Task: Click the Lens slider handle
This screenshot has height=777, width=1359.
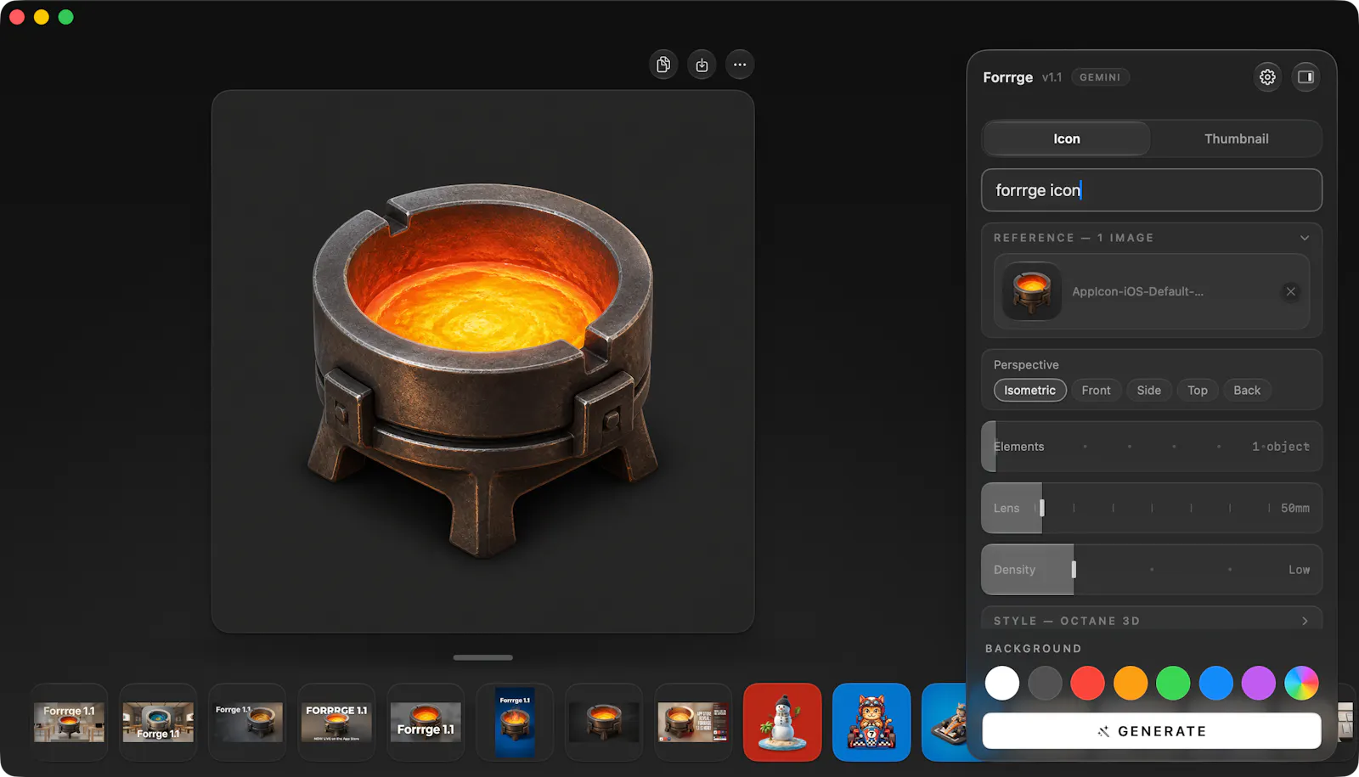Action: click(x=1042, y=508)
